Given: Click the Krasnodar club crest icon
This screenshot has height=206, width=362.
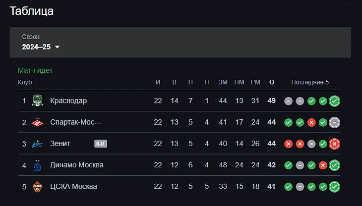Looking at the screenshot, I should pos(38,101).
